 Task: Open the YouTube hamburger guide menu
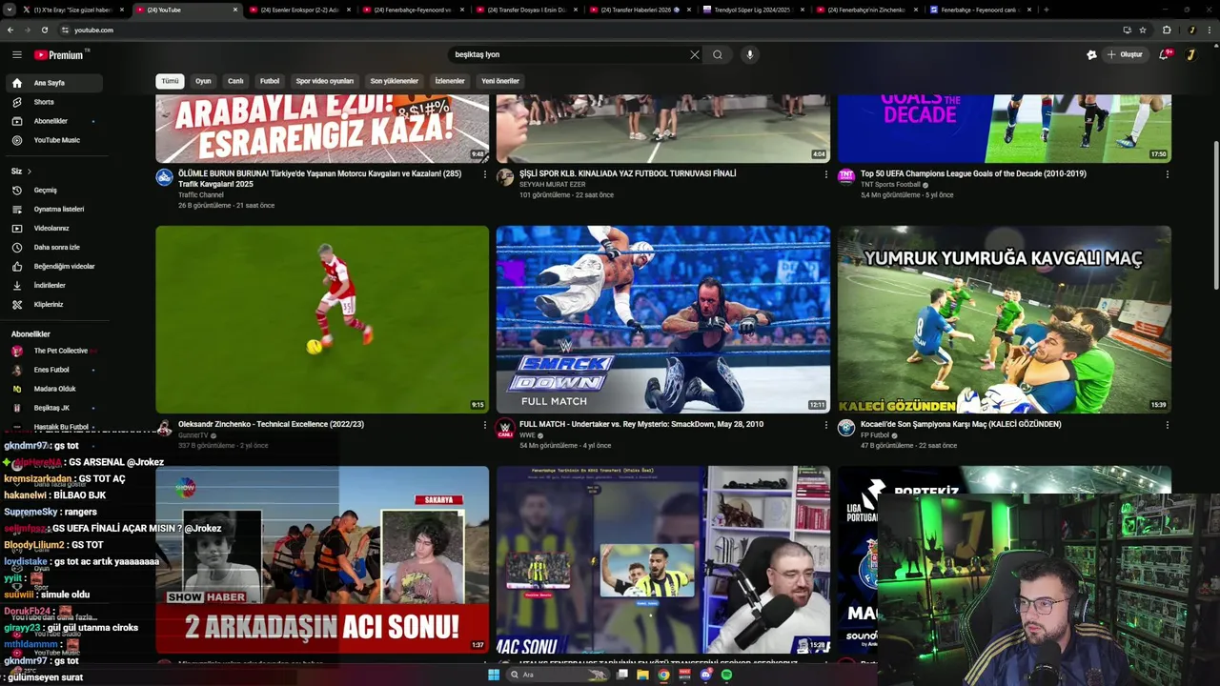point(16,55)
